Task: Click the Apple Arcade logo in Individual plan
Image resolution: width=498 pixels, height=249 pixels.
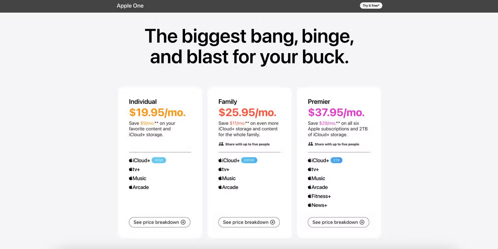Action: point(139,187)
